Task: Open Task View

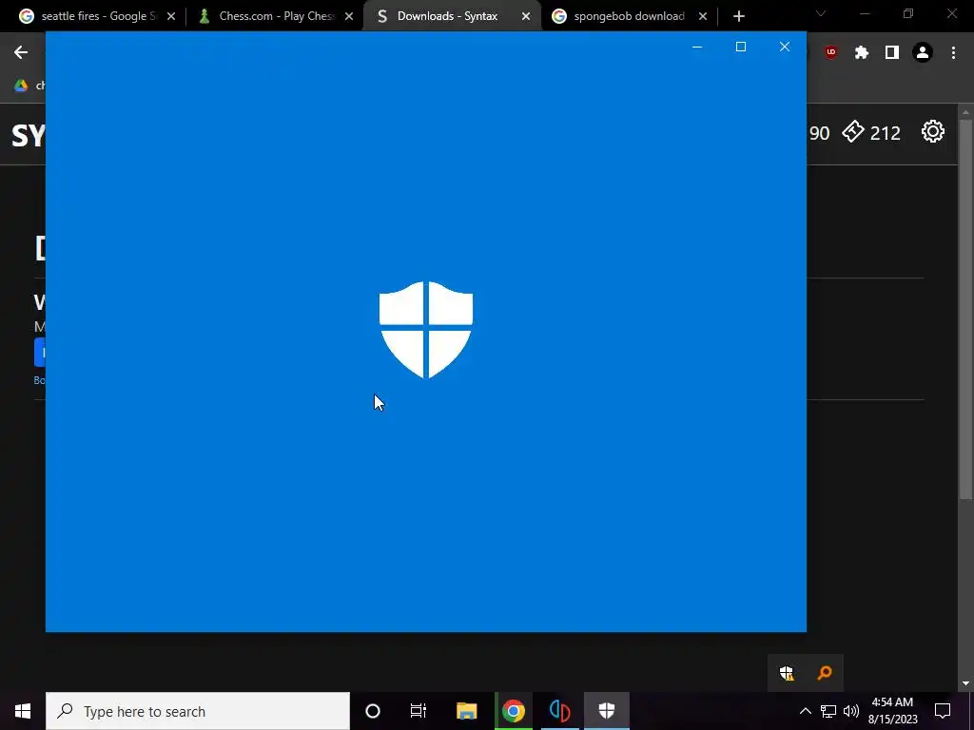Action: click(x=419, y=711)
